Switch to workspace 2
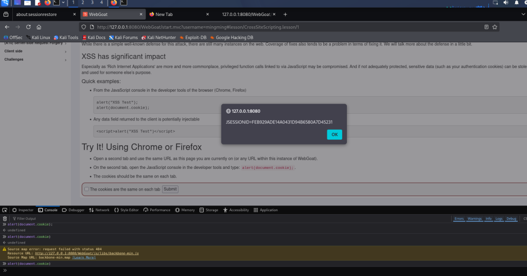Viewport: 527px width, 276px height. 83,3
